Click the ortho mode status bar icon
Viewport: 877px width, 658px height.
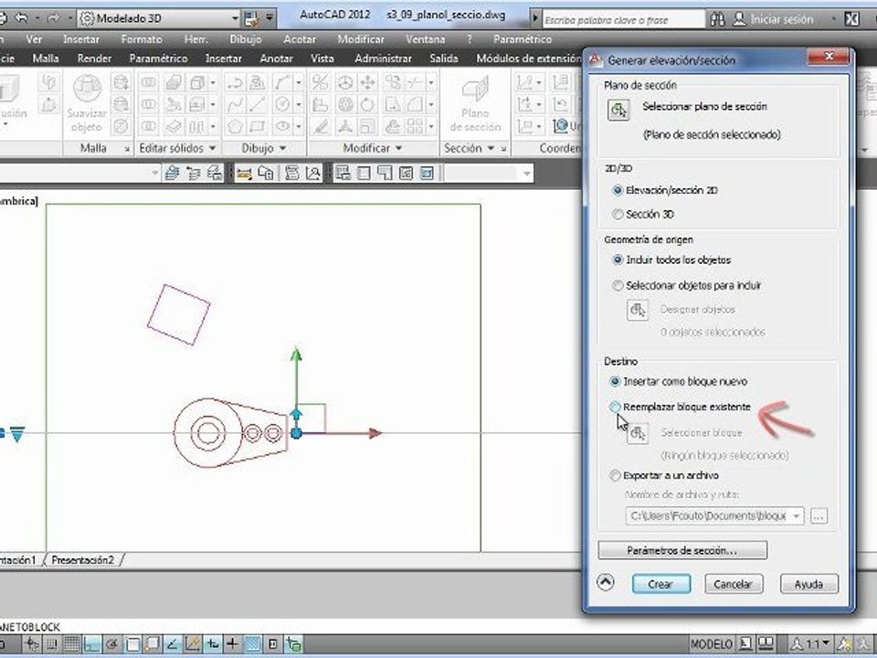pyautogui.click(x=92, y=644)
